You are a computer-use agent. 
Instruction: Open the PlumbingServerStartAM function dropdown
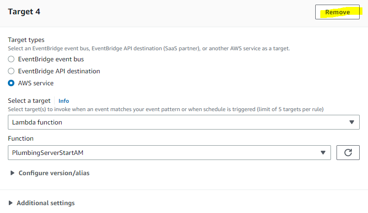[x=169, y=153]
